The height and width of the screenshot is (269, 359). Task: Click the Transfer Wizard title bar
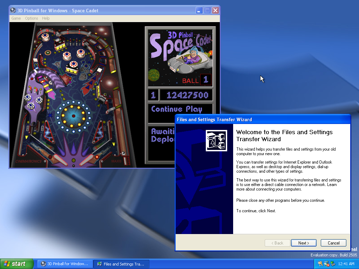coord(263,119)
